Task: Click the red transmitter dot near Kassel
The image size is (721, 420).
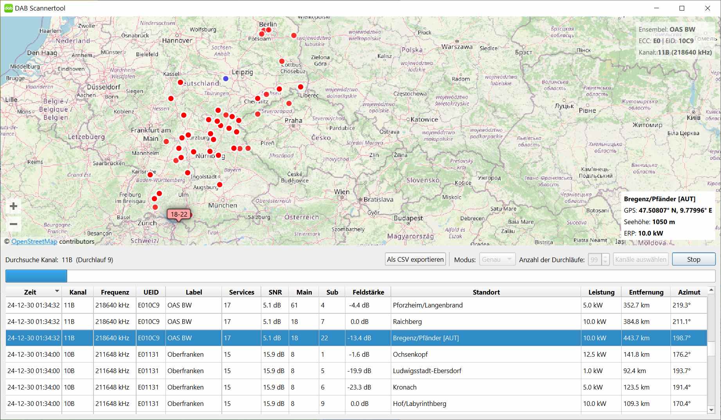Action: coord(180,82)
